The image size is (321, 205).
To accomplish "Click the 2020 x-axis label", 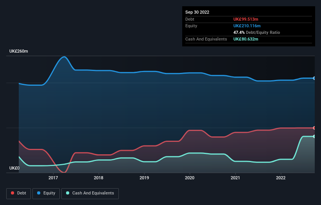I will pyautogui.click(x=190, y=178).
